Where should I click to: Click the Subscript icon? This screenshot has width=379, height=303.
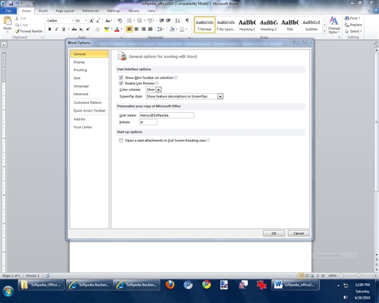(81, 29)
